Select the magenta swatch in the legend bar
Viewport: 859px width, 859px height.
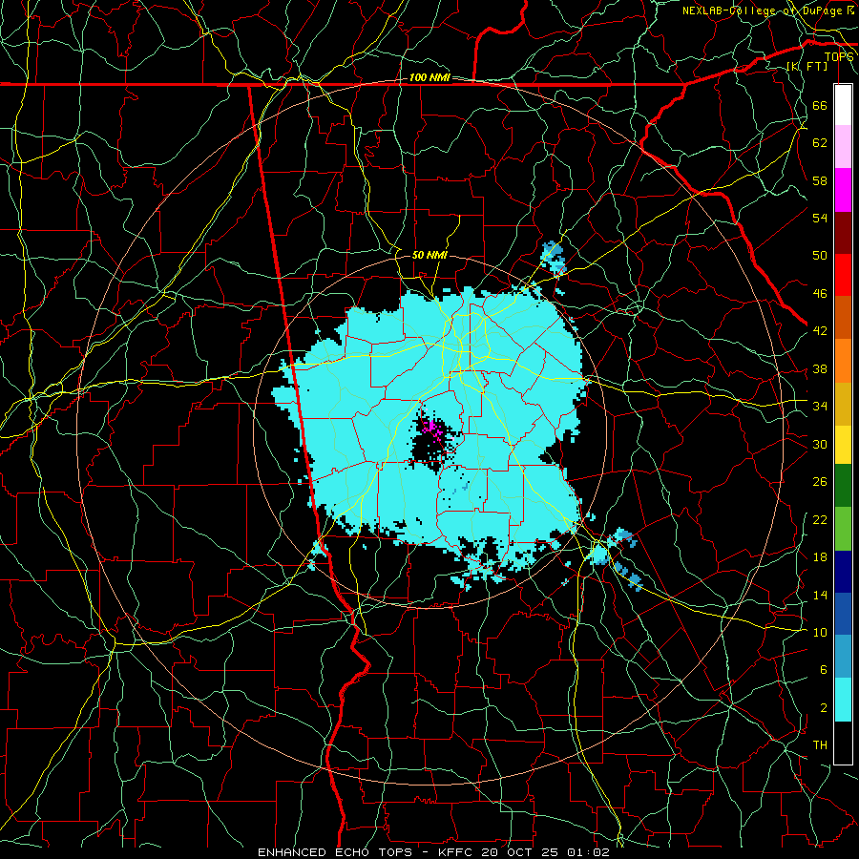pyautogui.click(x=843, y=190)
